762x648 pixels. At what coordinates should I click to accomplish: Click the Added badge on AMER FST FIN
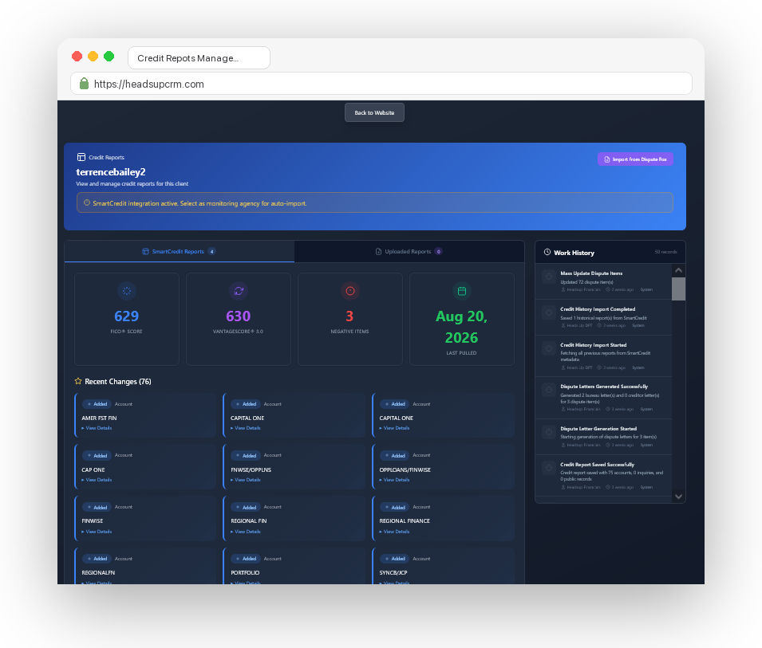click(97, 404)
